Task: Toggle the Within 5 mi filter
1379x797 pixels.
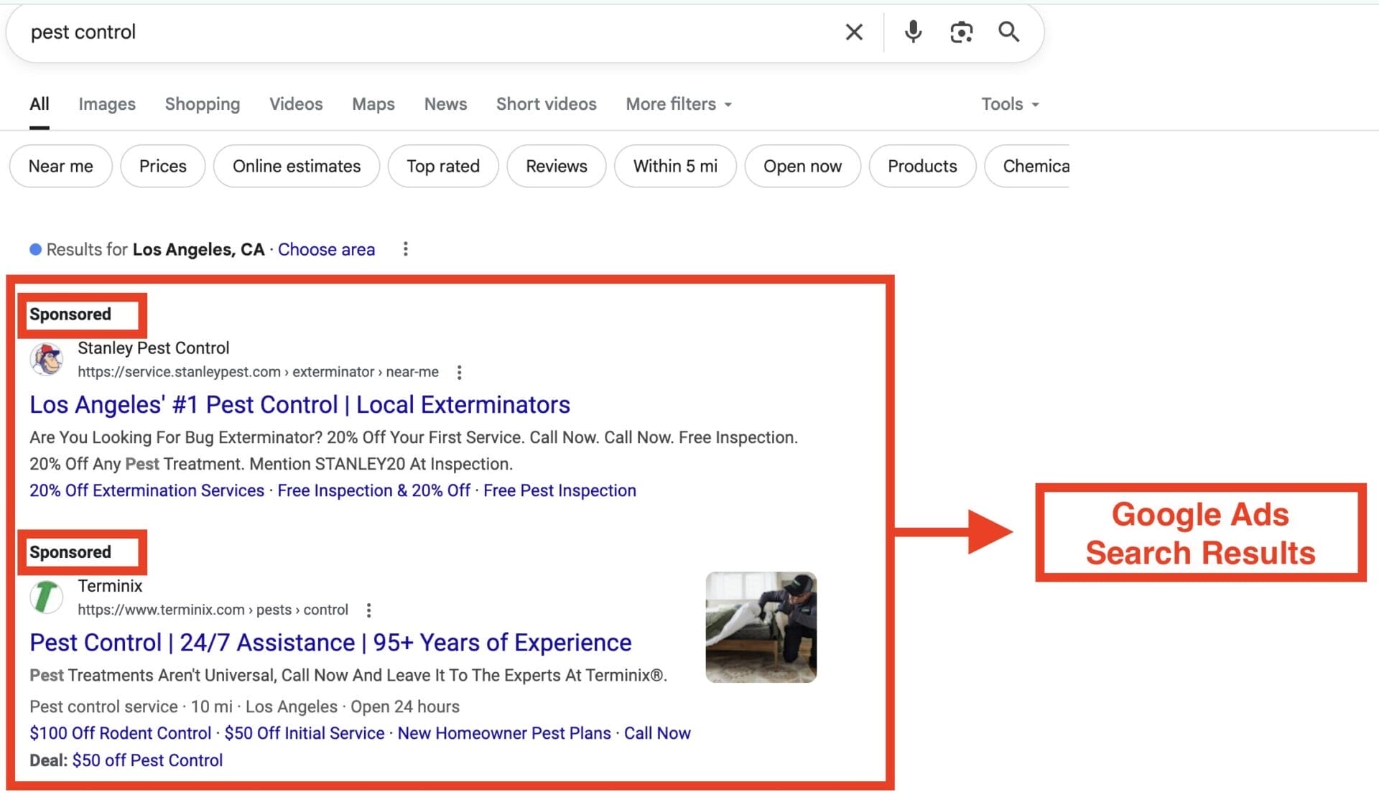Action: click(x=674, y=166)
